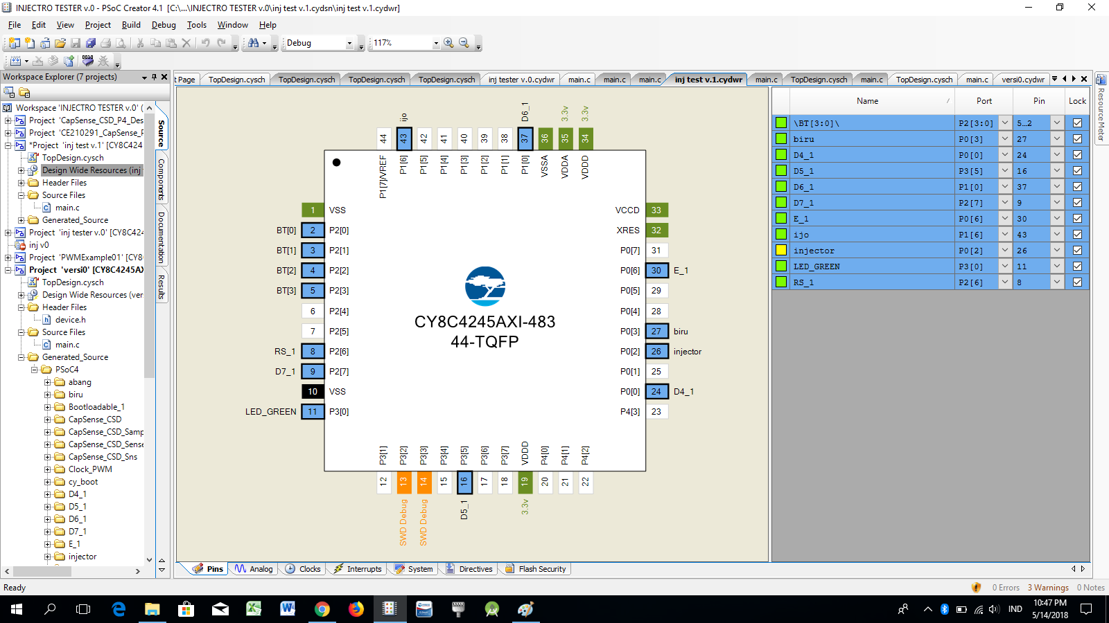1109x623 pixels.
Task: Click the Build project toolbar icon
Action: coord(16,61)
